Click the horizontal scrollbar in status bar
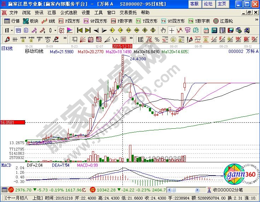 pyautogui.click(x=185, y=190)
